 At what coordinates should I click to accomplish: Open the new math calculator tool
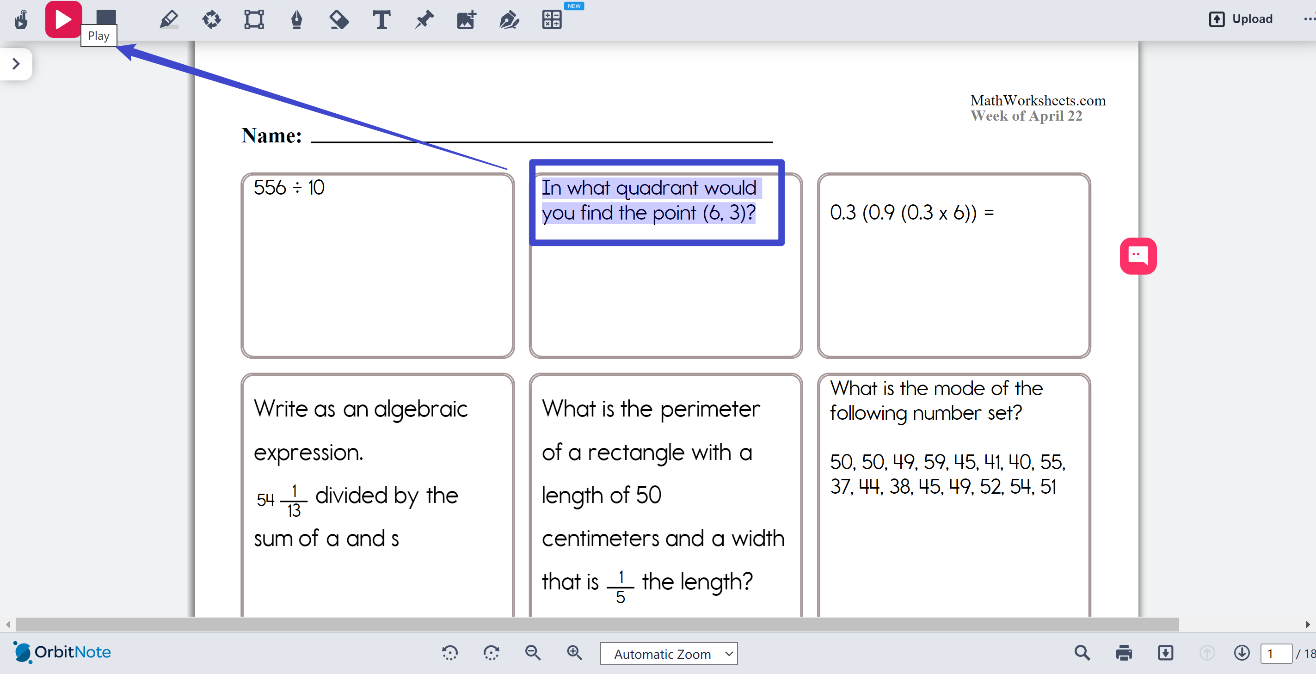(552, 19)
